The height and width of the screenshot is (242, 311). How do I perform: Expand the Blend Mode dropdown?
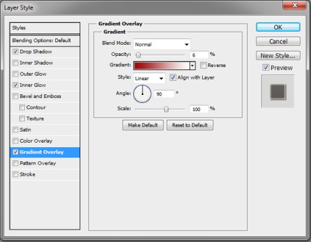162,44
